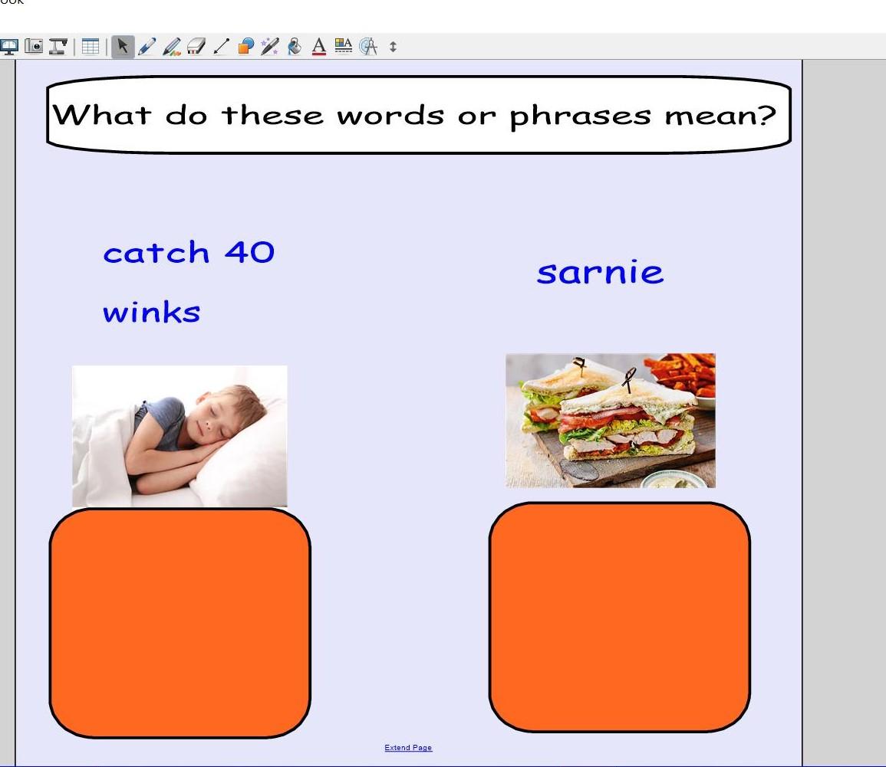Open the Measurement Tools compass icon
The image size is (886, 767).
click(369, 47)
